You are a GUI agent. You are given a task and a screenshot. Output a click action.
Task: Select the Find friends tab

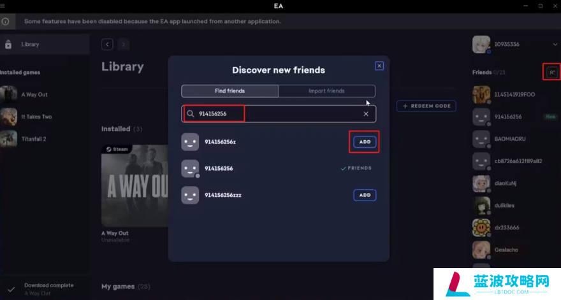click(x=229, y=91)
